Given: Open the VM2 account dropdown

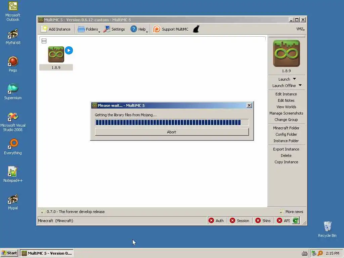Looking at the screenshot, I should (x=300, y=29).
